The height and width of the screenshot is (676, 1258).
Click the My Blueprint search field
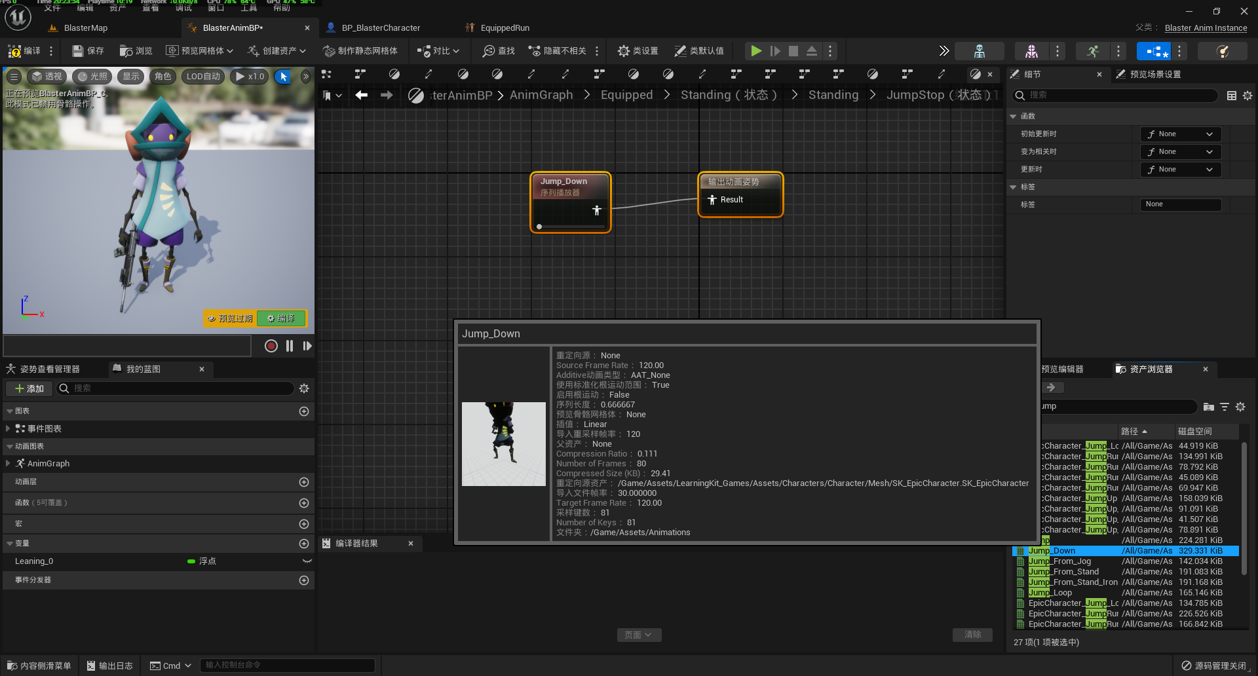click(175, 388)
